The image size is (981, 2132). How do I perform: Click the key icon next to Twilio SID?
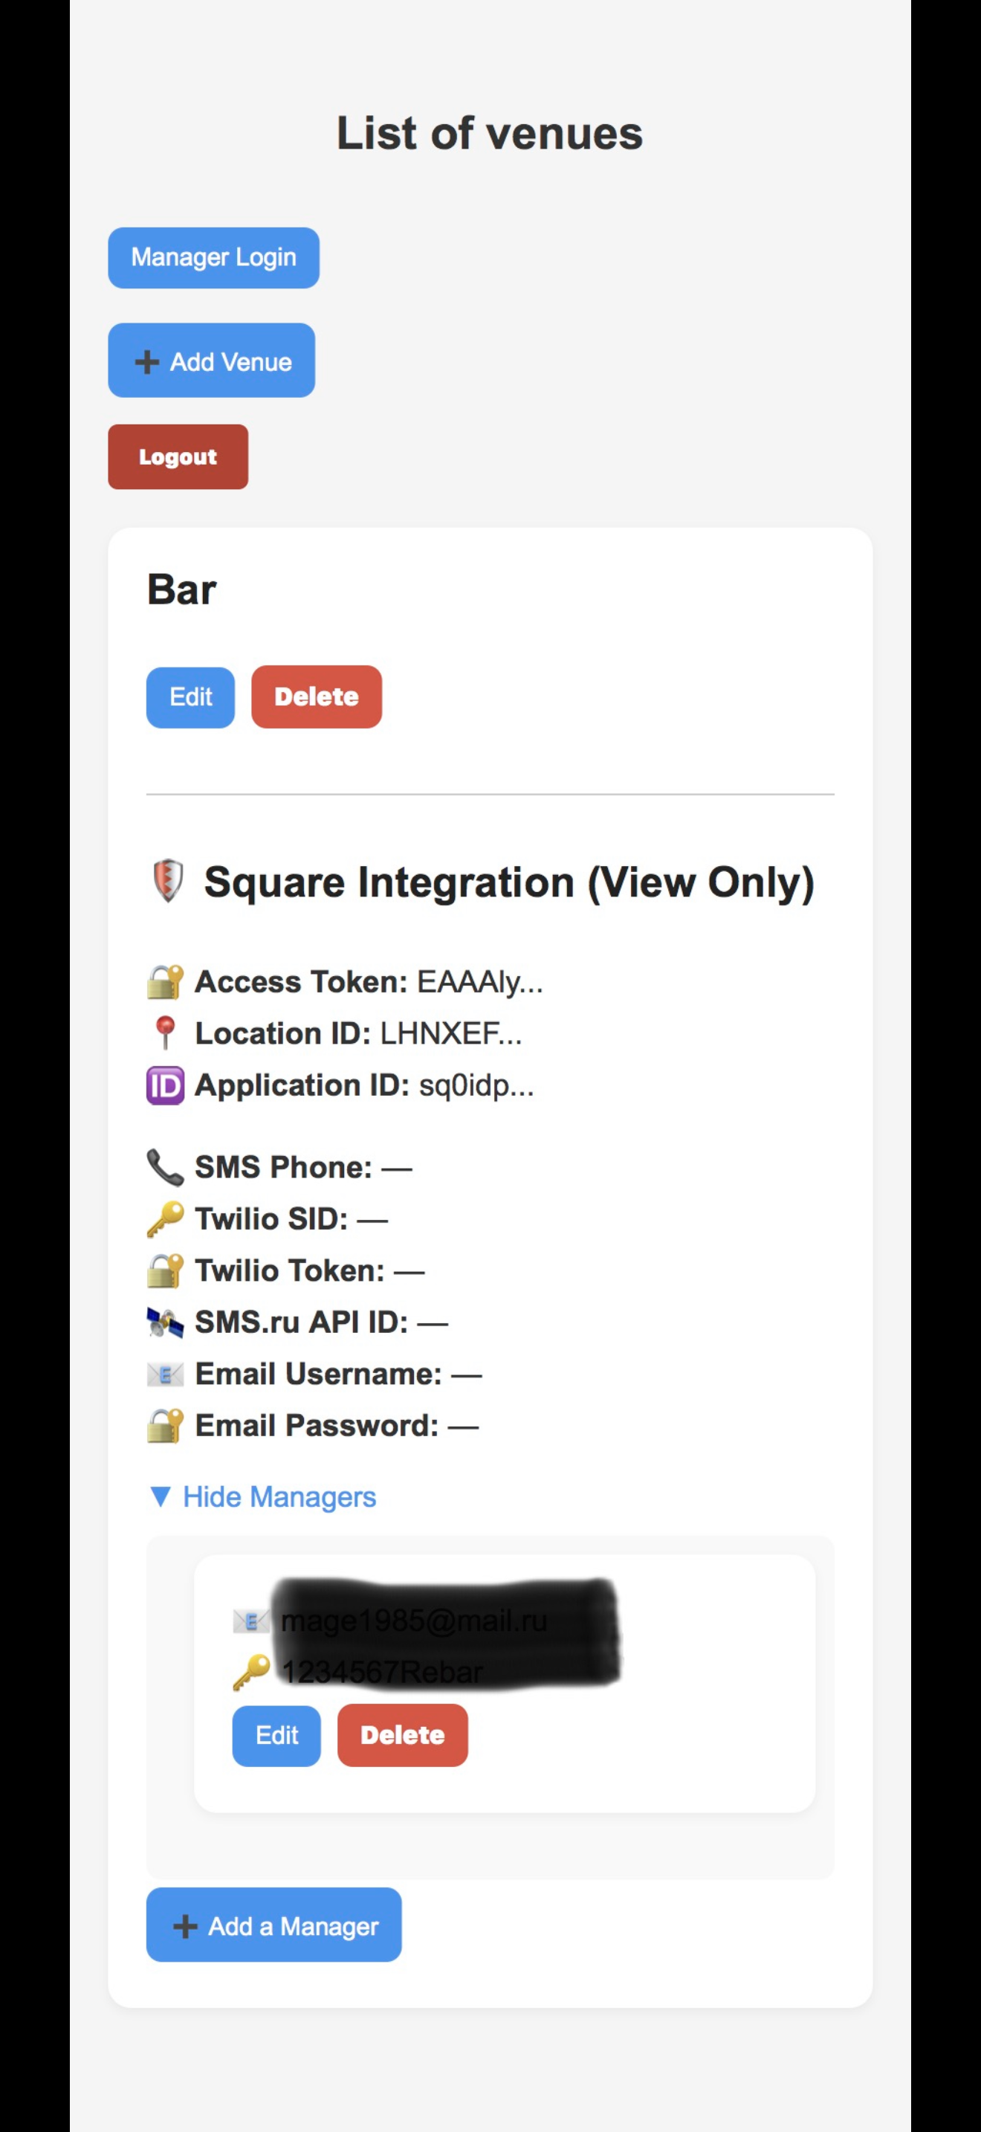point(166,1219)
